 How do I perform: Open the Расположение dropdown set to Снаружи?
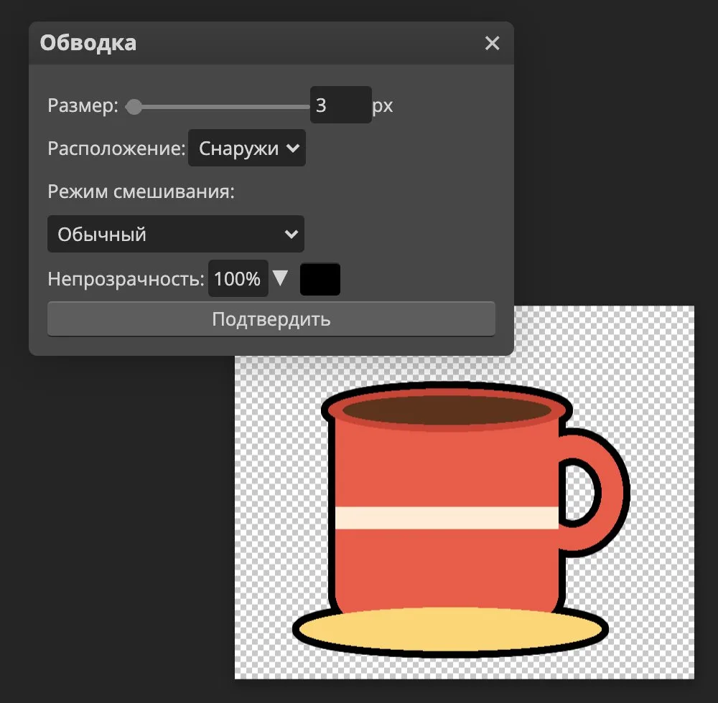247,148
